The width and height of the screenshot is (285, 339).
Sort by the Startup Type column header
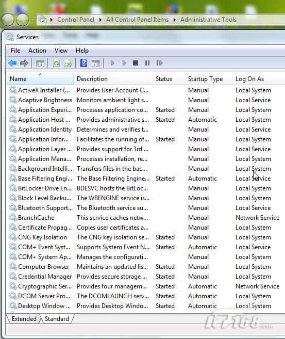click(209, 79)
